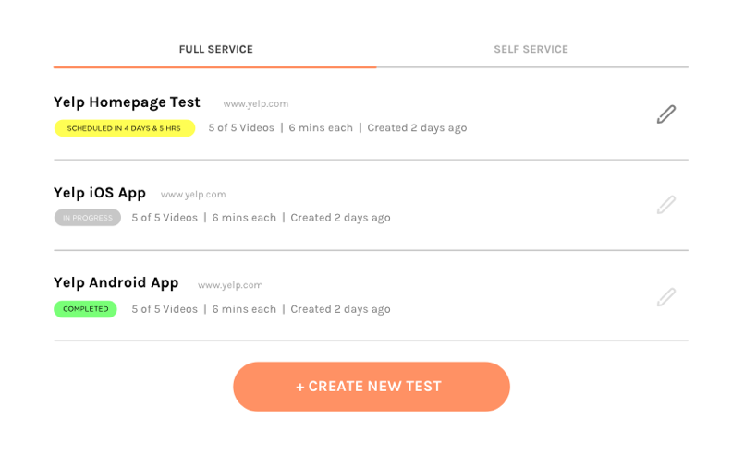This screenshot has width=744, height=454.
Task: Switch to the Self Service tab
Action: [x=531, y=49]
